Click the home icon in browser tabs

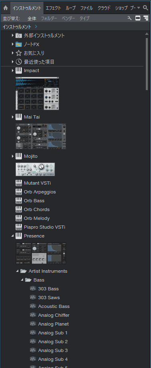pyautogui.click(x=5, y=8)
